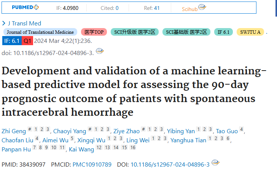Open the J Transl Med journal link
The image size is (277, 170).
pos(25,23)
